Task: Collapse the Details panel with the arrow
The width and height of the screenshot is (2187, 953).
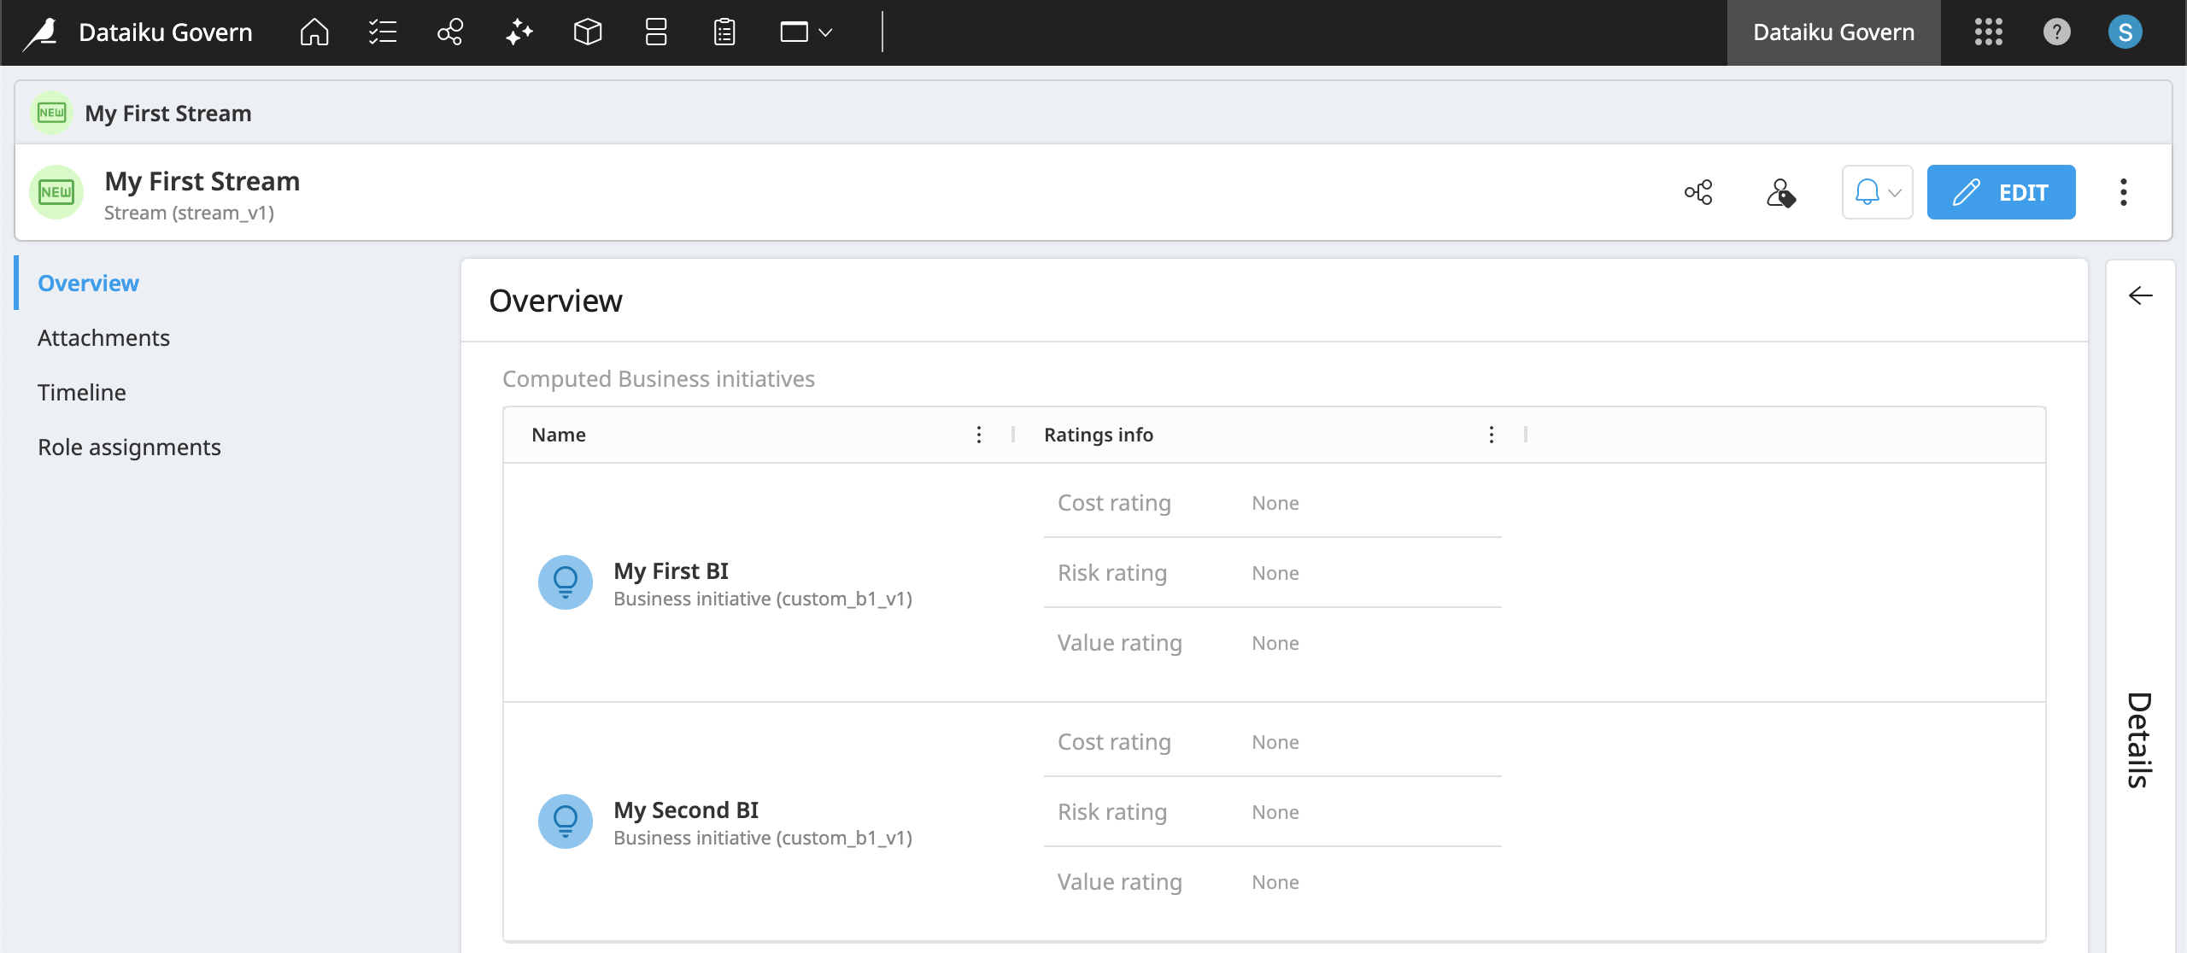Action: (2142, 295)
